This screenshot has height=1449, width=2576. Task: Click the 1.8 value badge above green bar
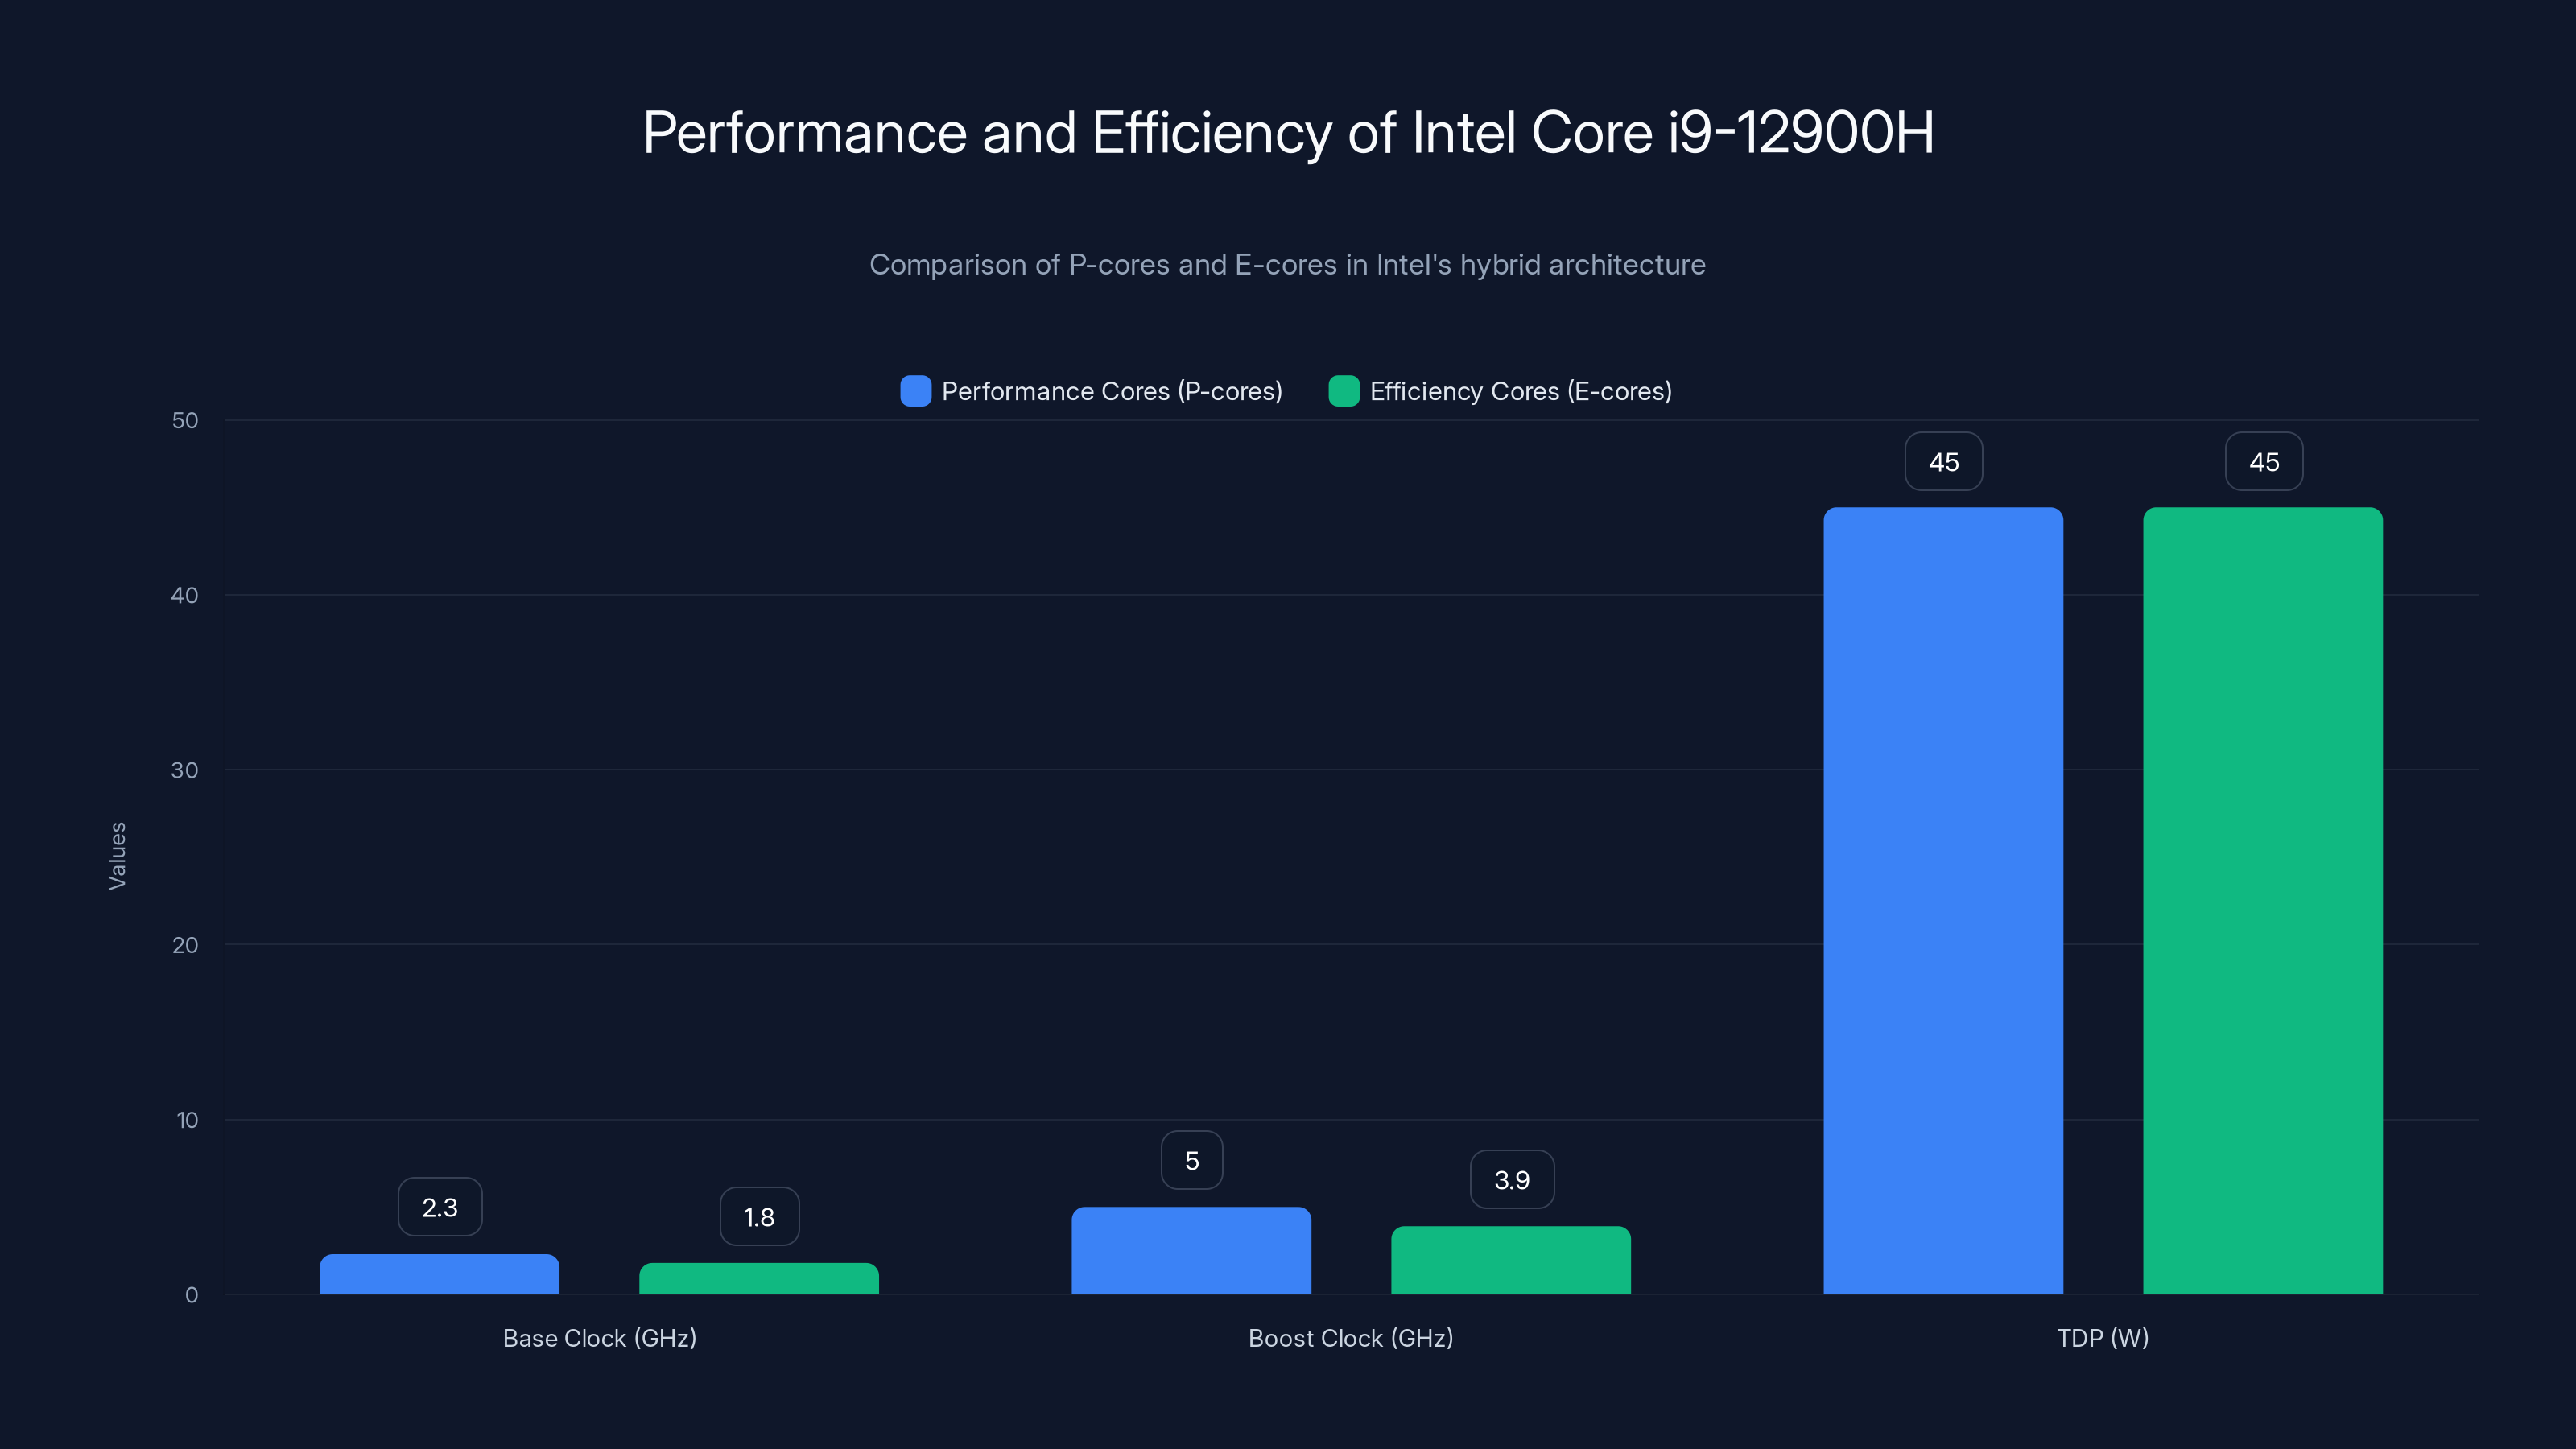pyautogui.click(x=759, y=1216)
